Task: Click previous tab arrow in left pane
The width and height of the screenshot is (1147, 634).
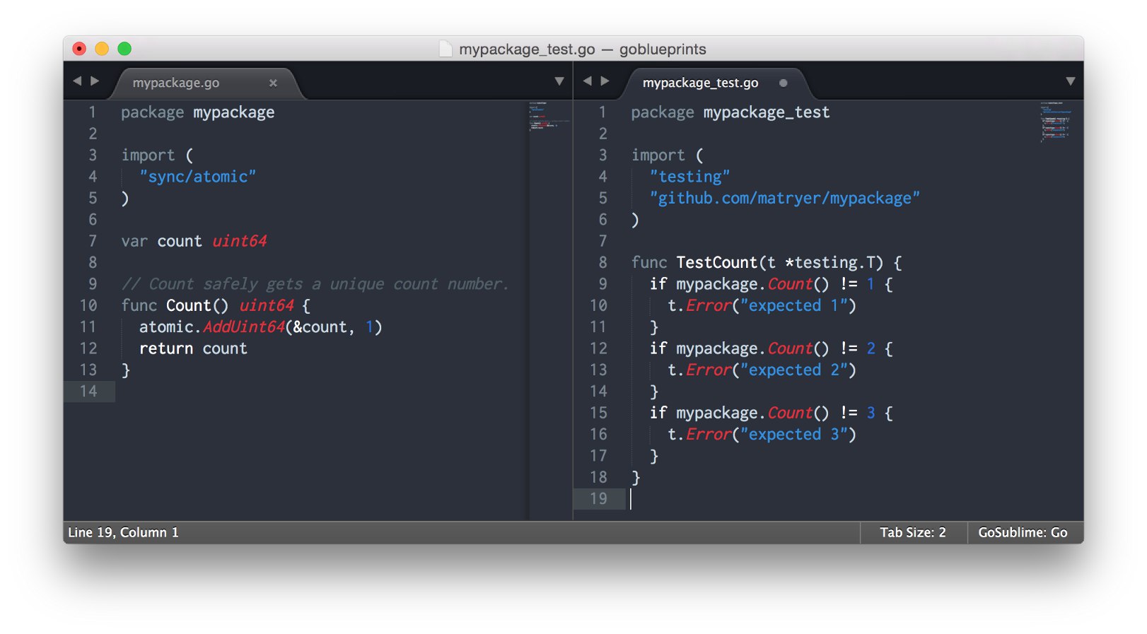Action: (x=77, y=81)
